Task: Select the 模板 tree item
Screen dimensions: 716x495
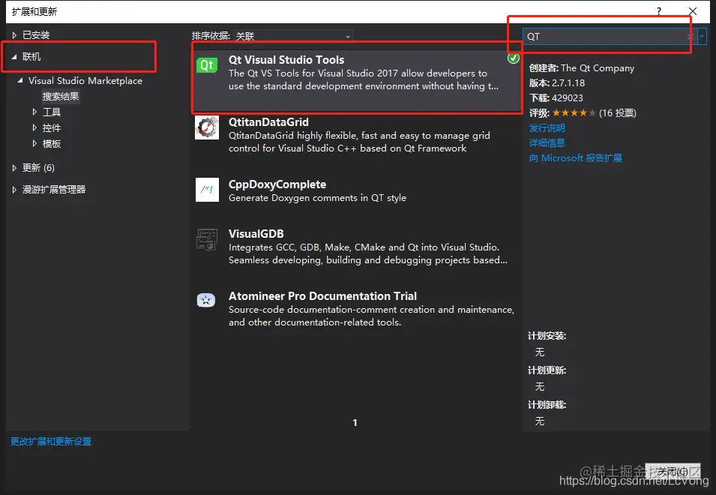Action: coord(52,143)
